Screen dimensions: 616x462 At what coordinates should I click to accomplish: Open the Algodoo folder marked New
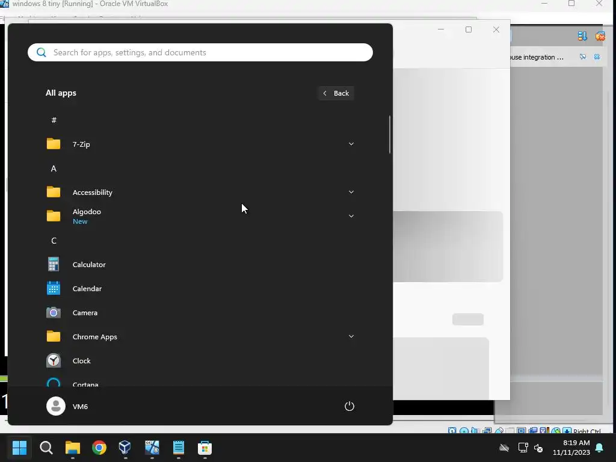(x=200, y=216)
